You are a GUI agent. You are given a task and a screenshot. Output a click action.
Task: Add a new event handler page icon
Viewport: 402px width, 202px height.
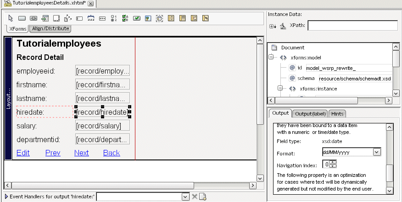pos(203,197)
